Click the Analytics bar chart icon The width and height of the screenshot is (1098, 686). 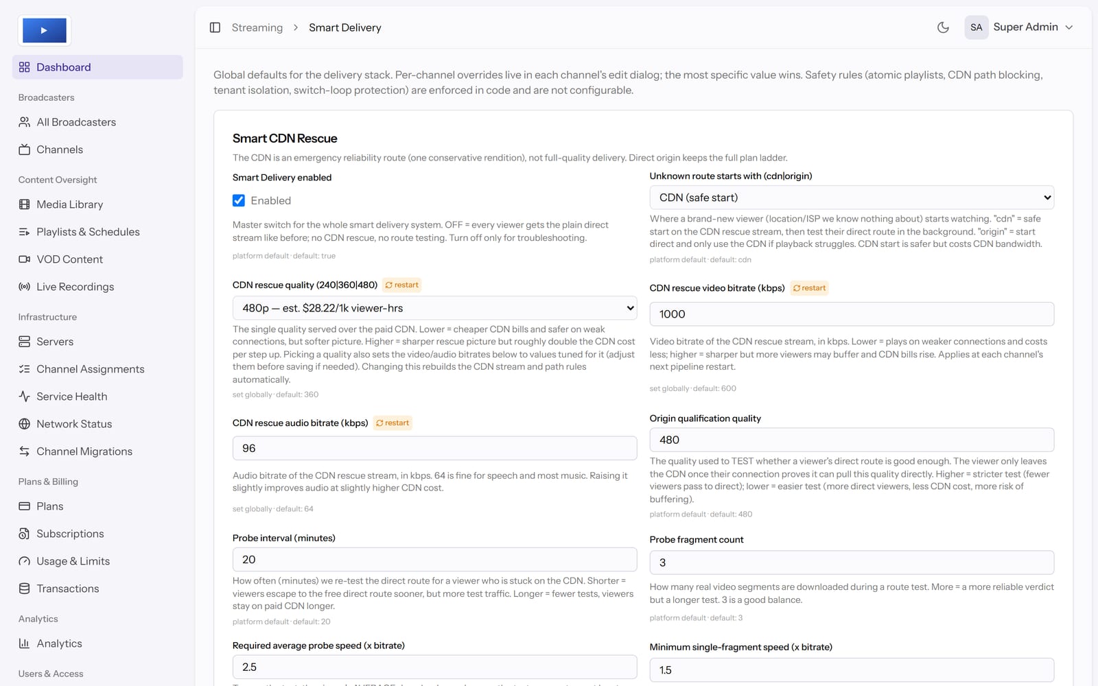click(x=25, y=643)
